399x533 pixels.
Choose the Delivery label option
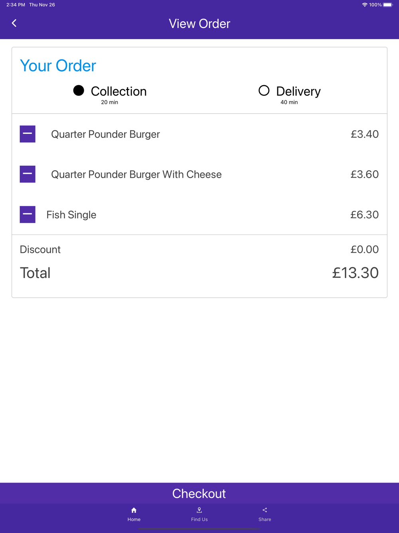298,91
